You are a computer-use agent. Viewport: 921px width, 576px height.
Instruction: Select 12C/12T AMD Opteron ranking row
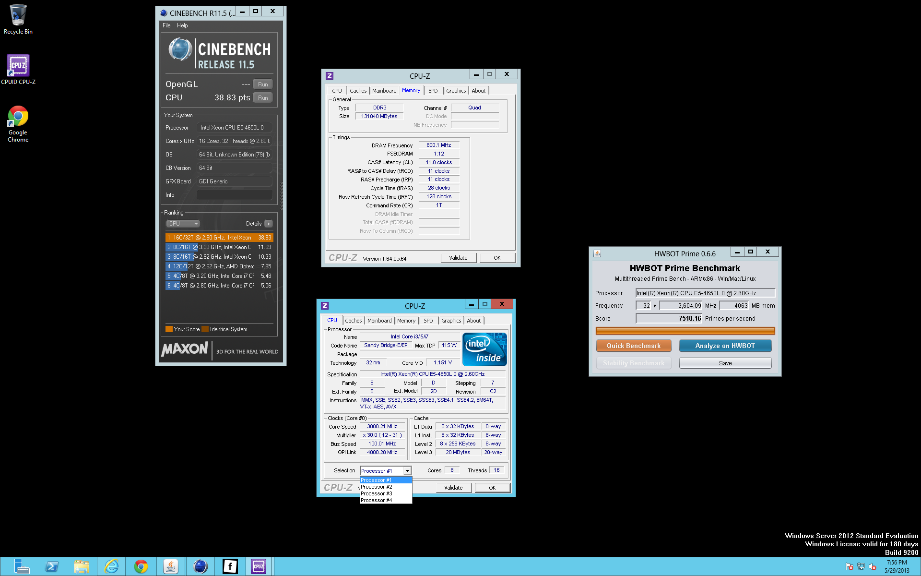coord(219,266)
